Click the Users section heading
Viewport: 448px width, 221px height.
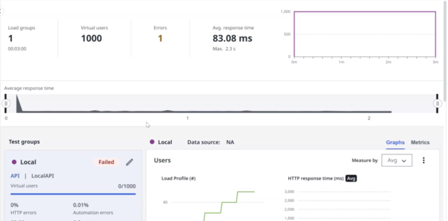[162, 161]
